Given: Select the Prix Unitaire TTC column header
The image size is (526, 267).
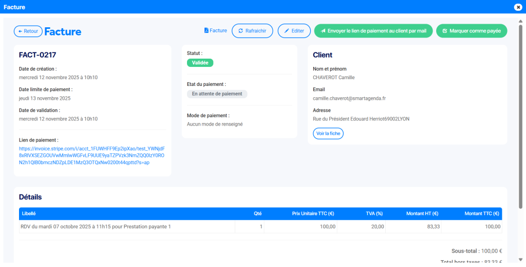Looking at the screenshot, I should [313, 213].
